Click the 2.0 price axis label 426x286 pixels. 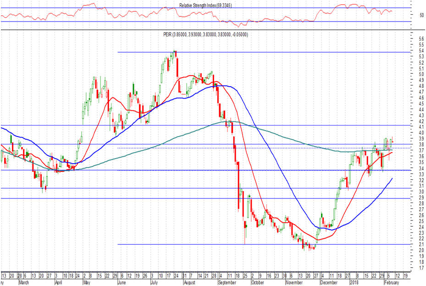pyautogui.click(x=421, y=250)
